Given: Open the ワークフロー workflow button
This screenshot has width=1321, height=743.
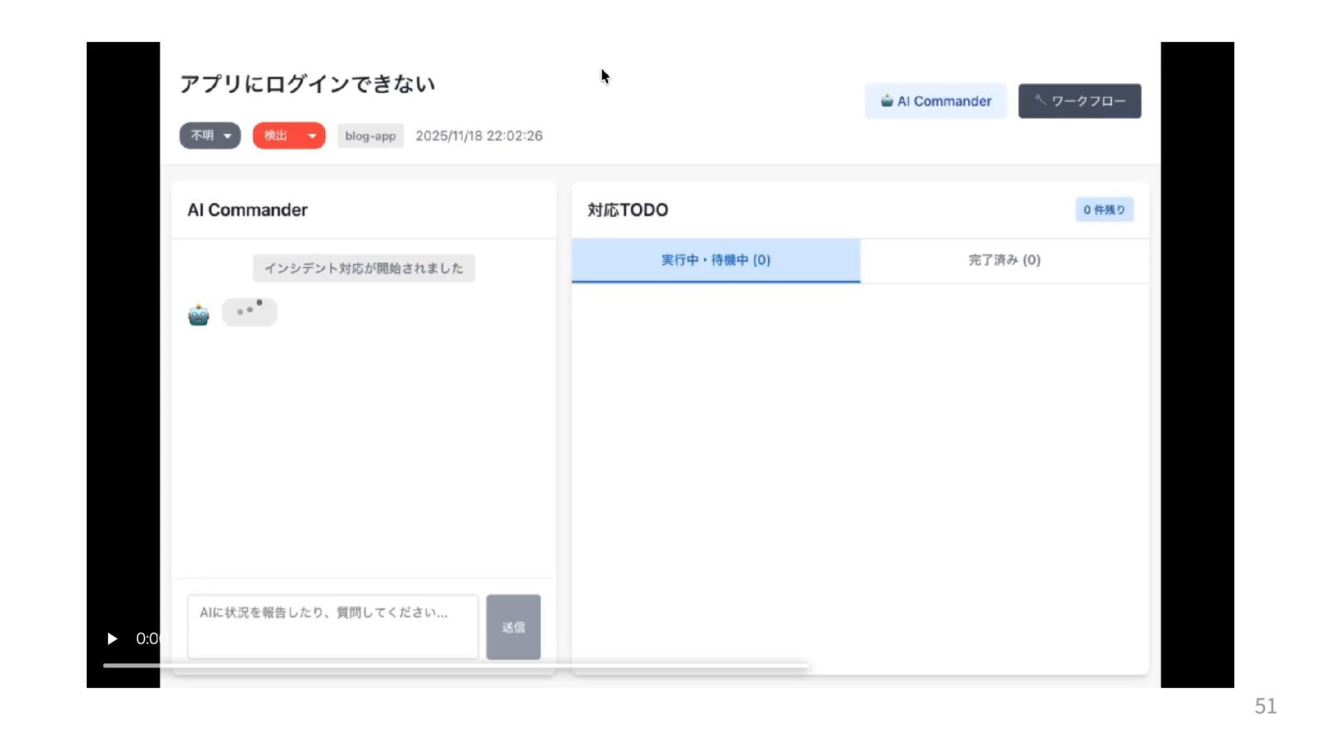Looking at the screenshot, I should tap(1079, 101).
